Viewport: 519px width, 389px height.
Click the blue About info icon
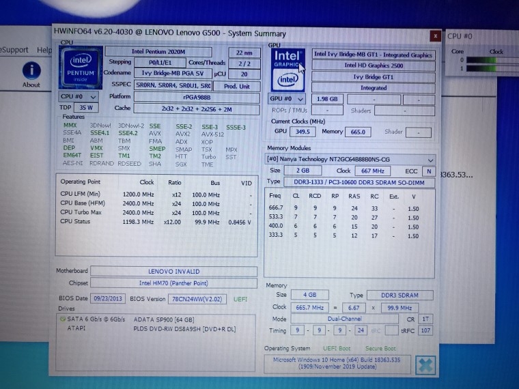point(31,70)
